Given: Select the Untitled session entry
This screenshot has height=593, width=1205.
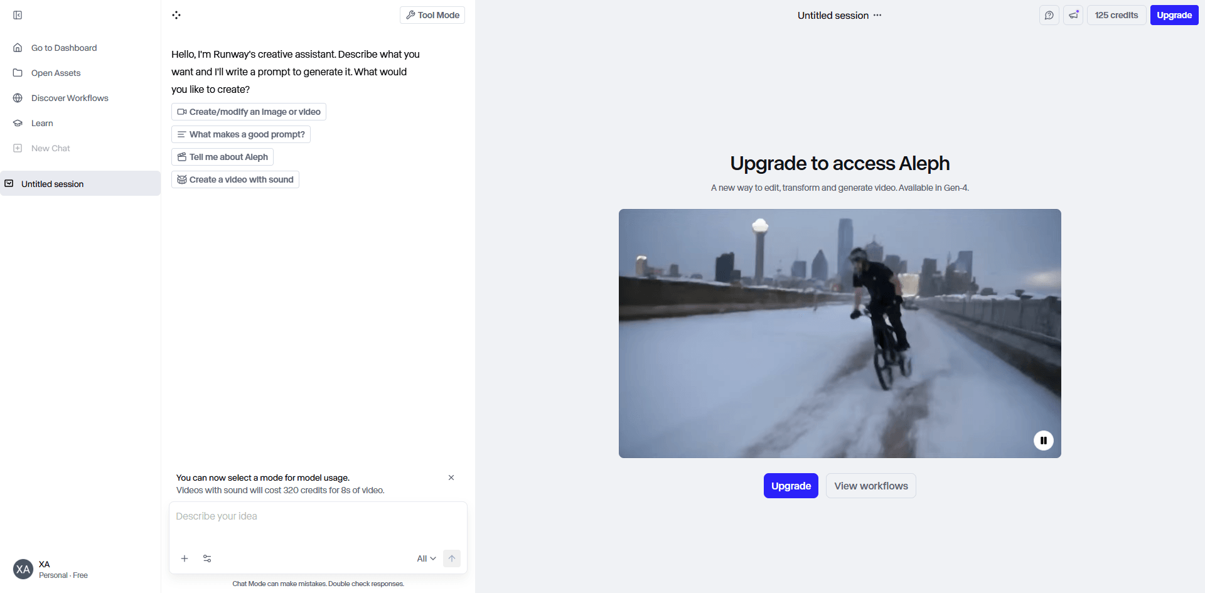Looking at the screenshot, I should click(53, 184).
